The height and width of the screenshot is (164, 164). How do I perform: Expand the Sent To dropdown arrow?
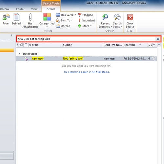[x=72, y=20]
